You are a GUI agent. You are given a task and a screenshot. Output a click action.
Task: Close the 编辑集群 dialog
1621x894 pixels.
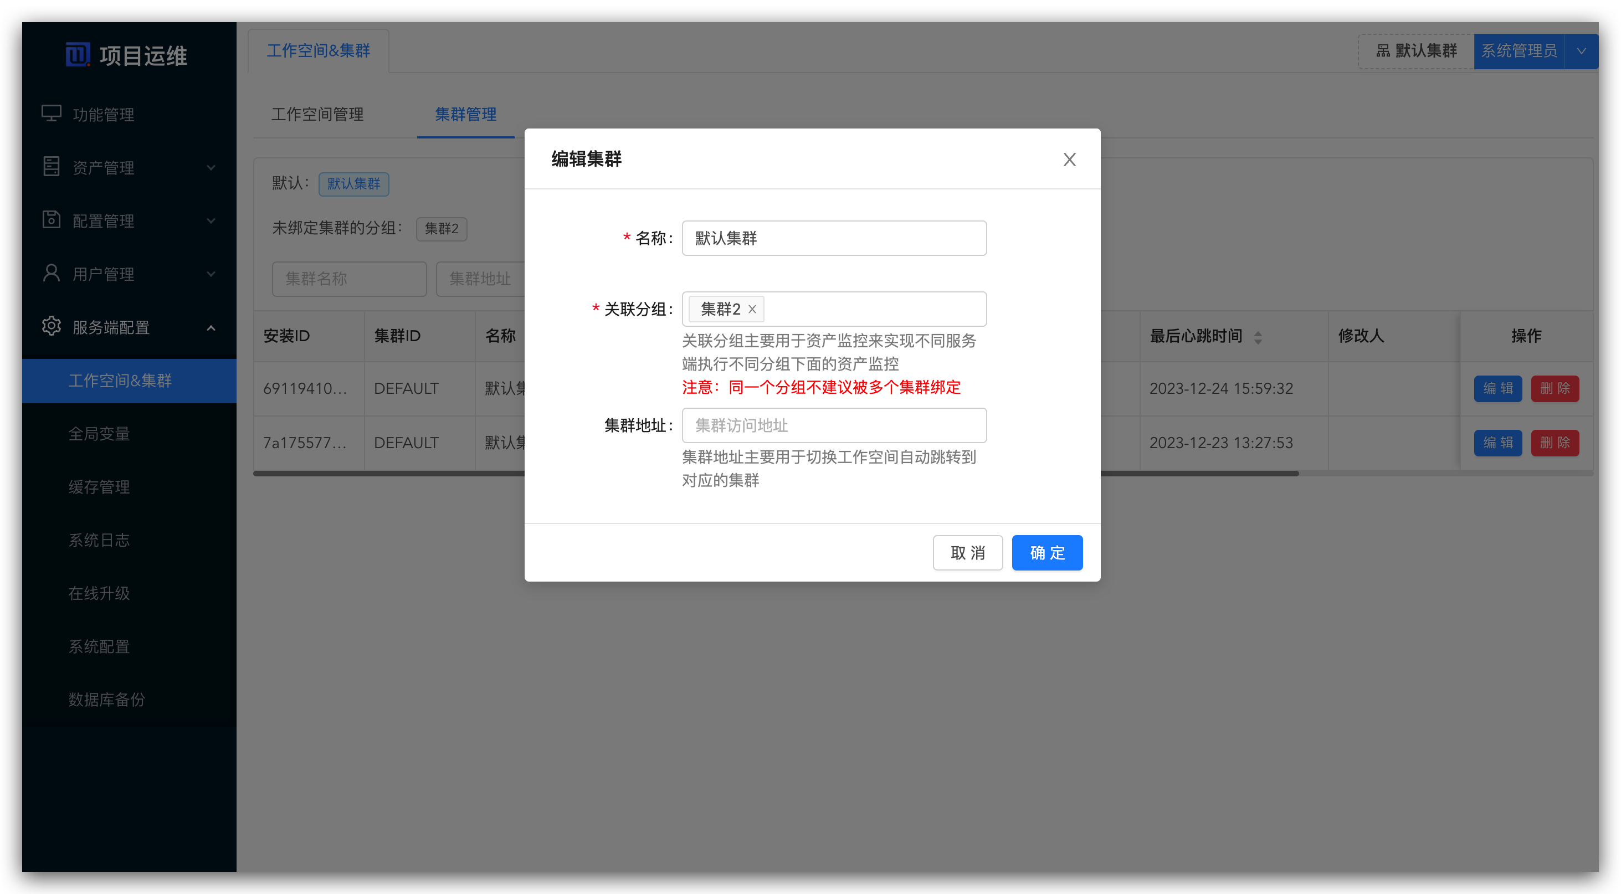pyautogui.click(x=1069, y=159)
